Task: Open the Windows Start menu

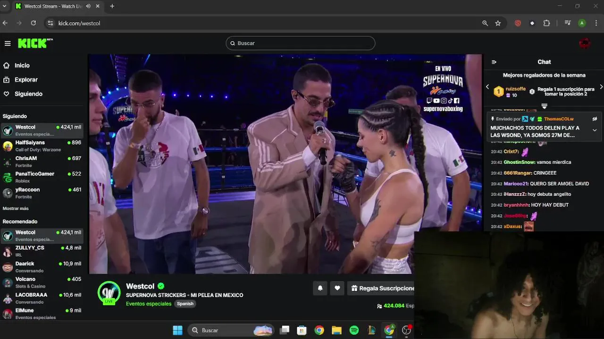Action: 177,331
